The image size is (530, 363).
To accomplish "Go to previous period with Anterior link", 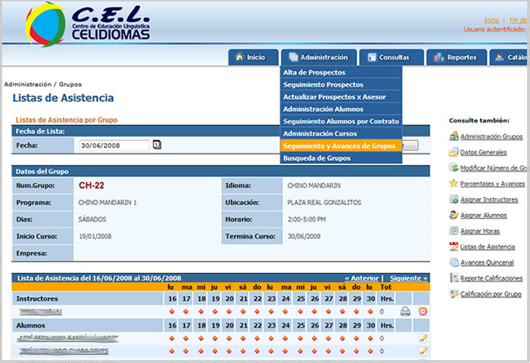I will pos(362,278).
